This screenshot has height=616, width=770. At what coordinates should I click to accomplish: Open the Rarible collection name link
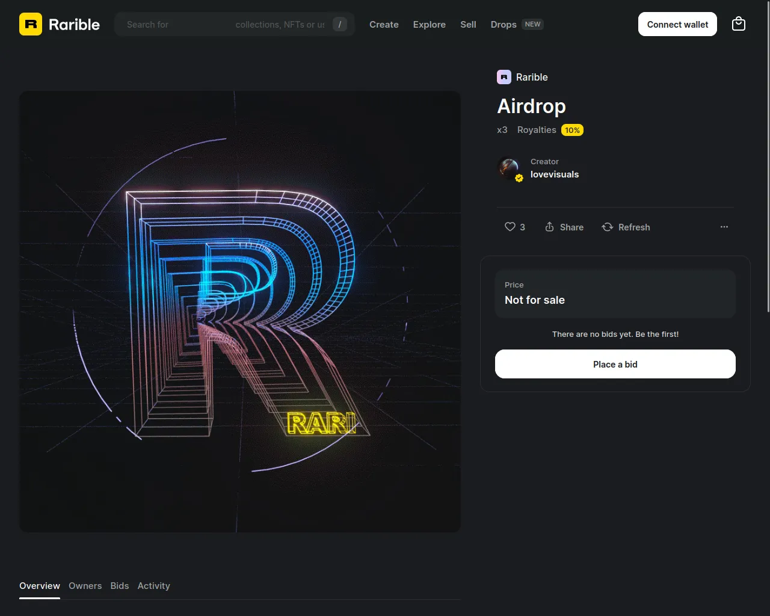pyautogui.click(x=532, y=77)
